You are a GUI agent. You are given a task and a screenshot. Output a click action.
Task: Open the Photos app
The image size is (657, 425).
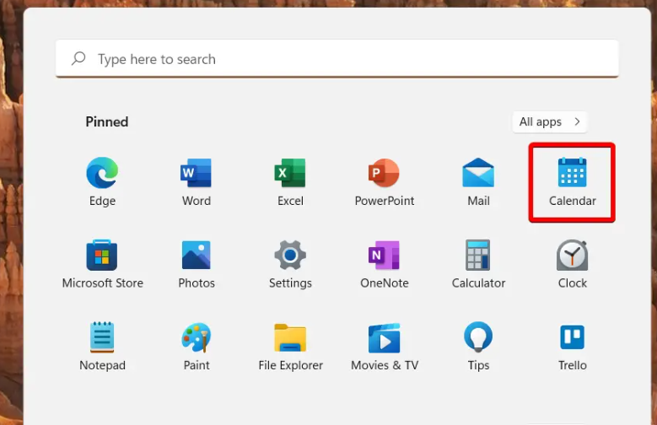click(x=197, y=255)
